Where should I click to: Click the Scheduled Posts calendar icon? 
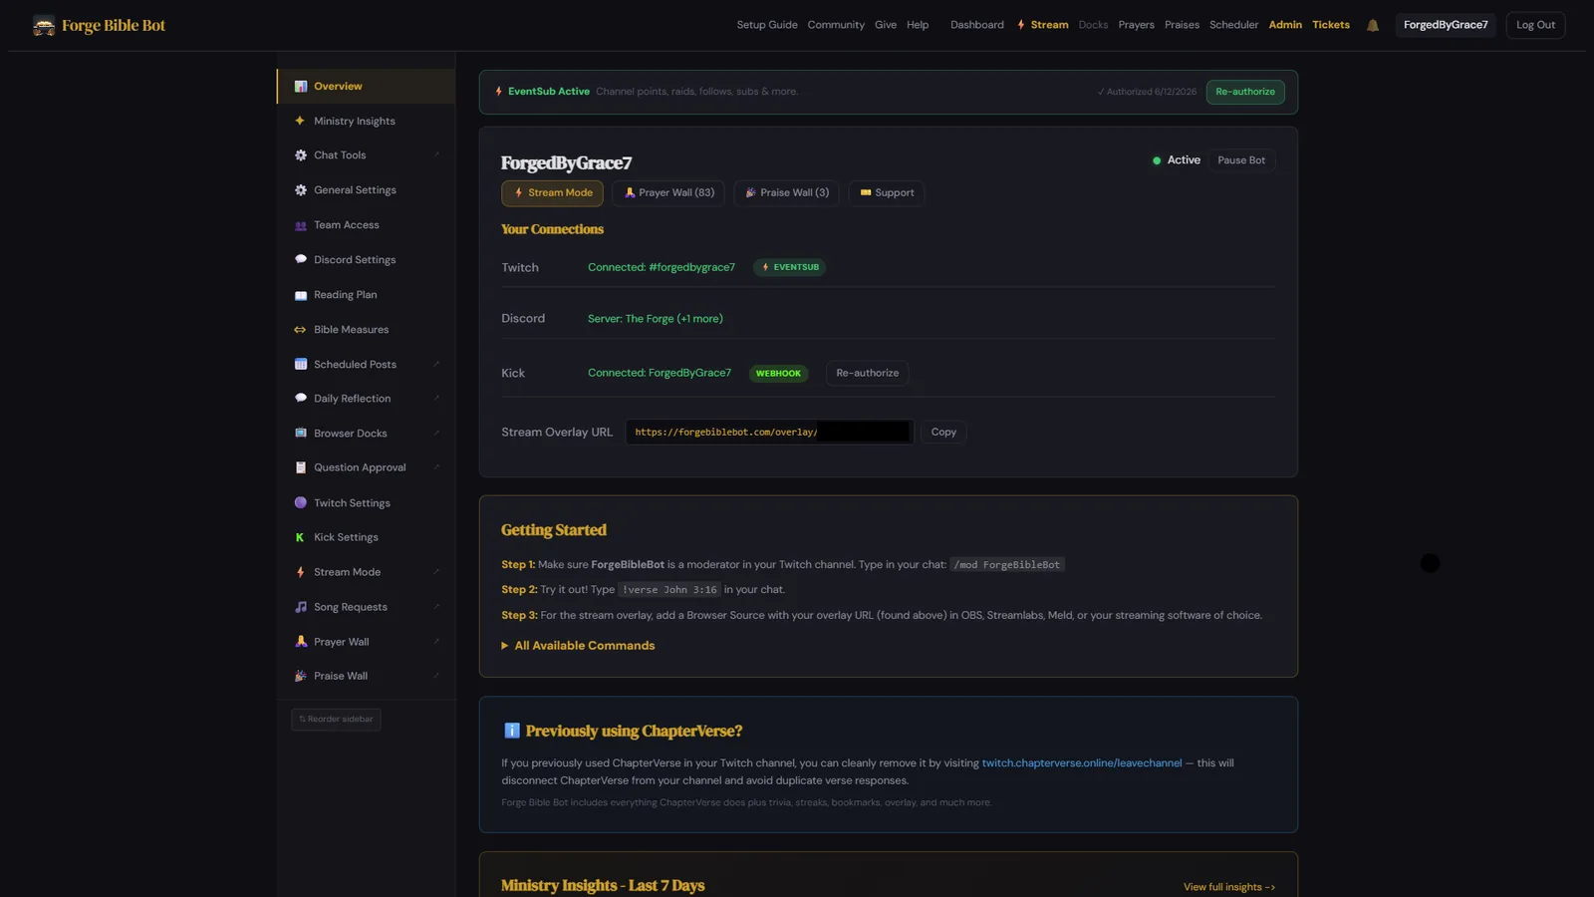[301, 365]
